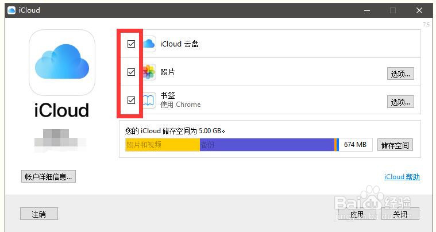Toggle the 照片 checkbox

click(x=132, y=72)
